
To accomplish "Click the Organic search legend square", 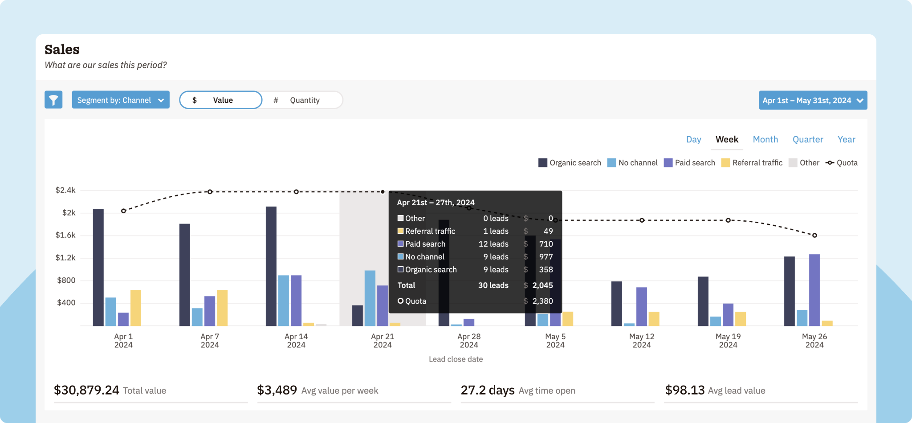I will pos(542,163).
